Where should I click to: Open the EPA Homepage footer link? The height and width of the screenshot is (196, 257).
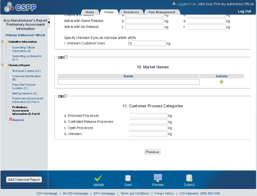104,193
